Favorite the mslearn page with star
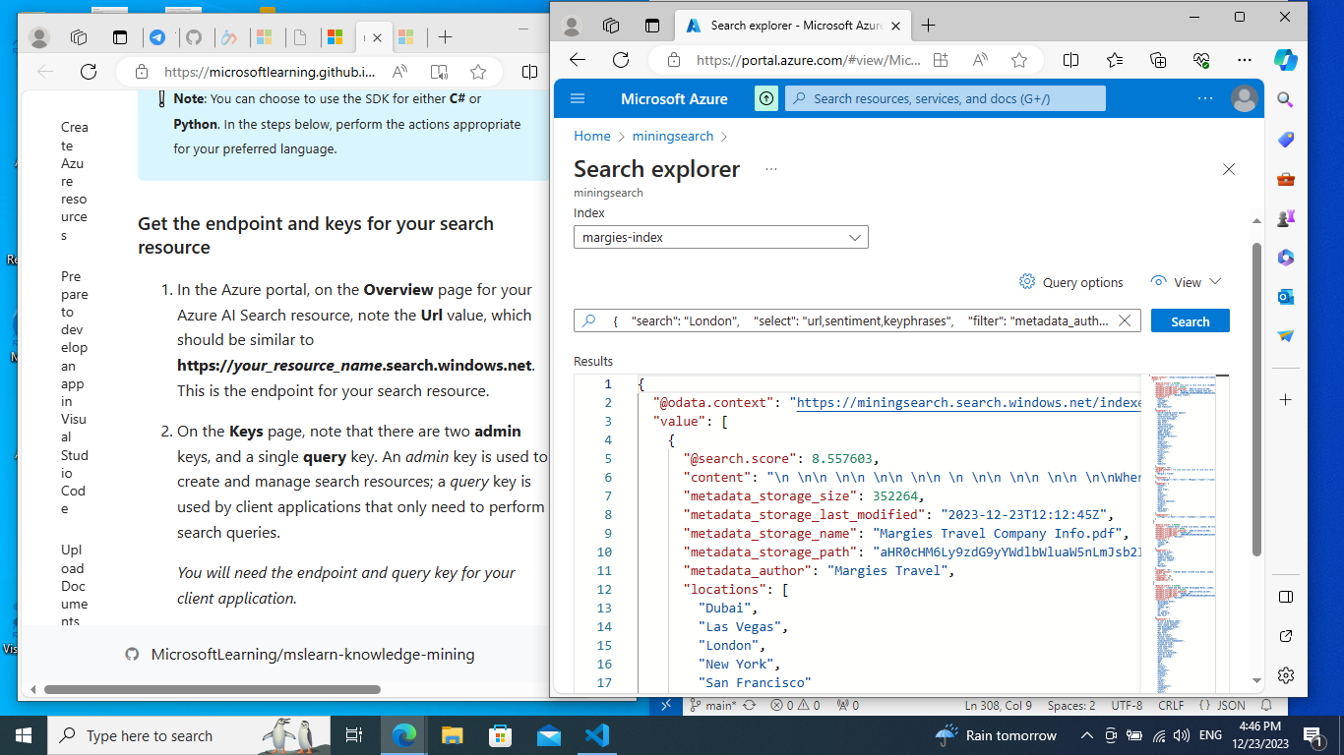Viewport: 1344px width, 755px height. click(478, 72)
